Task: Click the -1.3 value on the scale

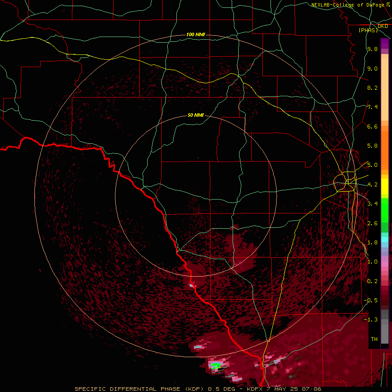Action: click(x=371, y=320)
